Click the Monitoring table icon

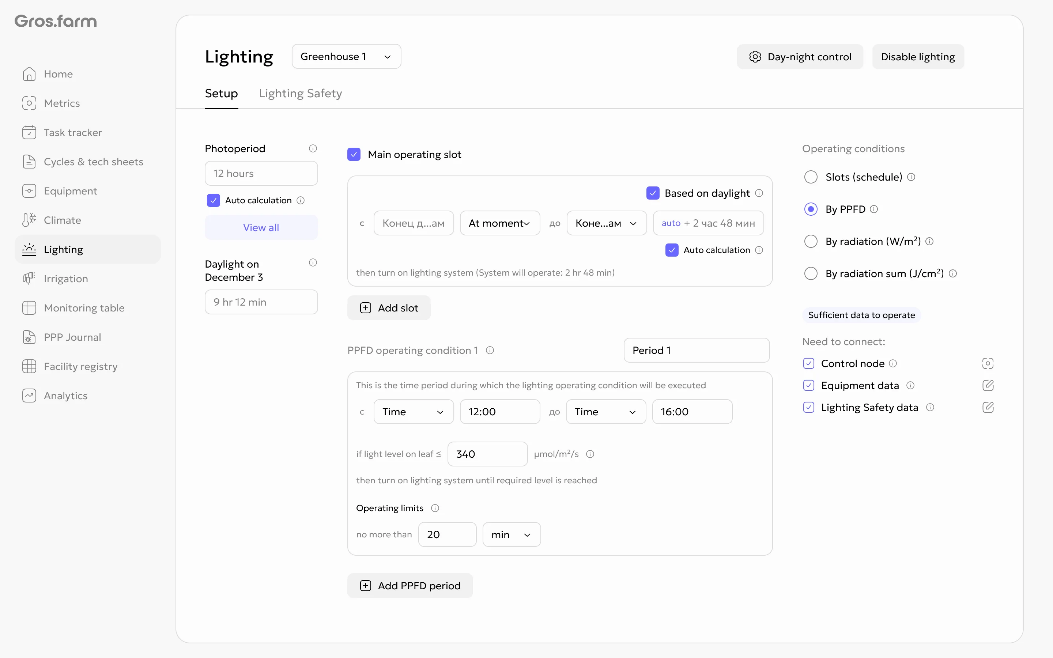coord(29,308)
